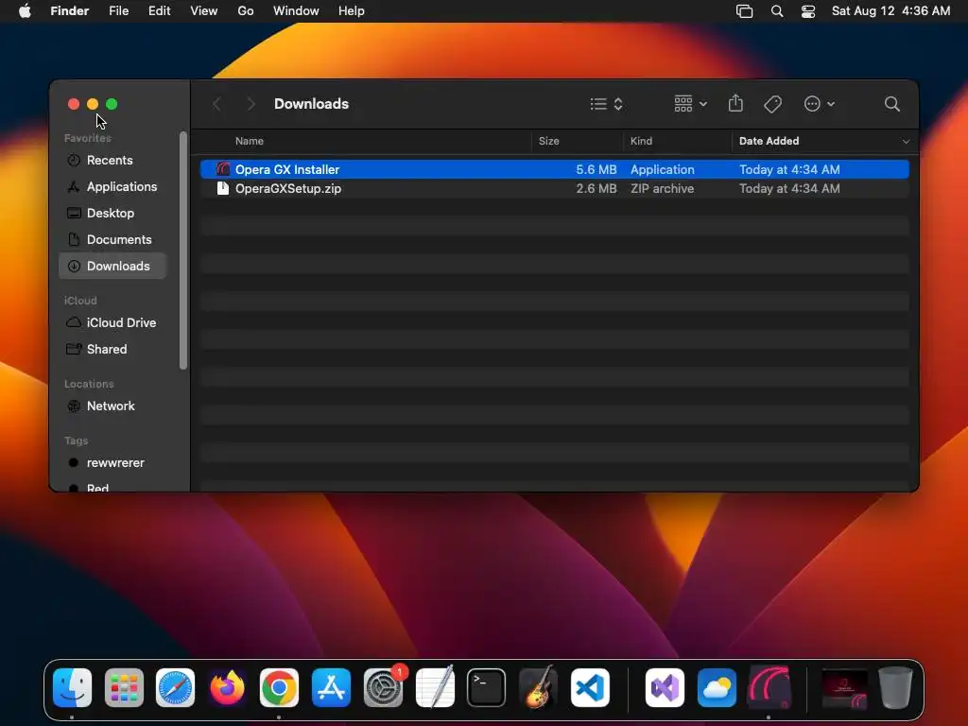Sort by the Size column header
This screenshot has width=968, height=726.
pyautogui.click(x=549, y=142)
